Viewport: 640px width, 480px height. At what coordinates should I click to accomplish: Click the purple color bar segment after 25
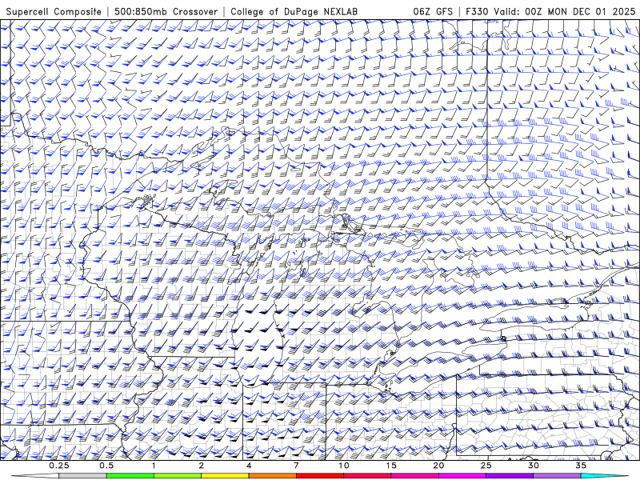click(510, 476)
